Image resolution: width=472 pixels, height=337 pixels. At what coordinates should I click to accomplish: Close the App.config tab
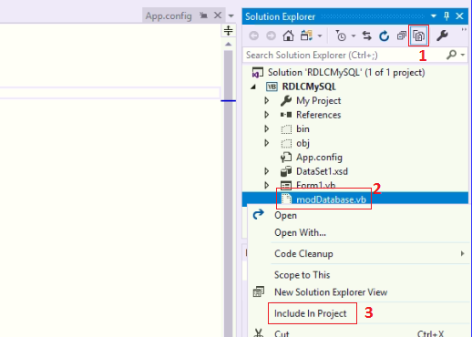point(218,15)
